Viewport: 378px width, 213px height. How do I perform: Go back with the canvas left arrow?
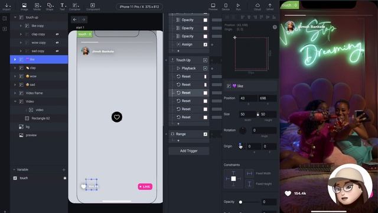click(x=75, y=20)
